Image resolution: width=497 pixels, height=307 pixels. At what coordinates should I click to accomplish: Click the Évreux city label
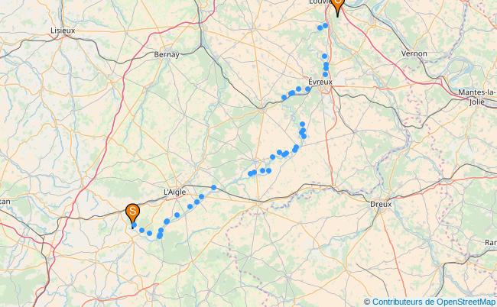[x=320, y=82]
